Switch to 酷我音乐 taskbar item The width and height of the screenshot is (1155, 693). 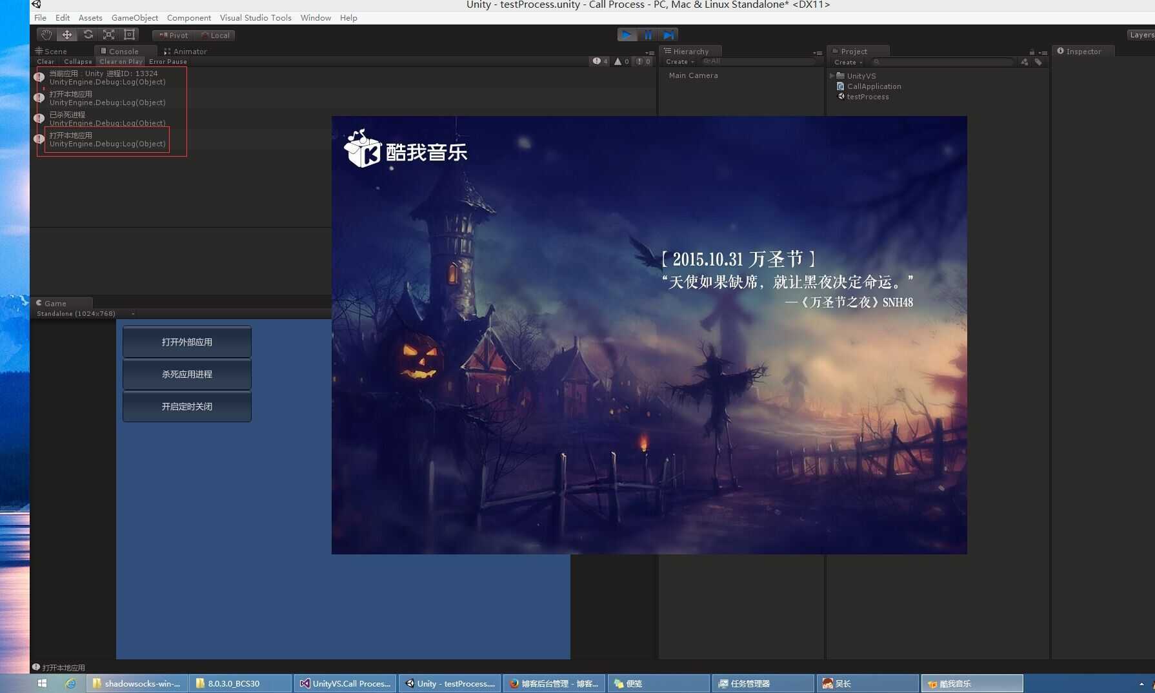972,683
